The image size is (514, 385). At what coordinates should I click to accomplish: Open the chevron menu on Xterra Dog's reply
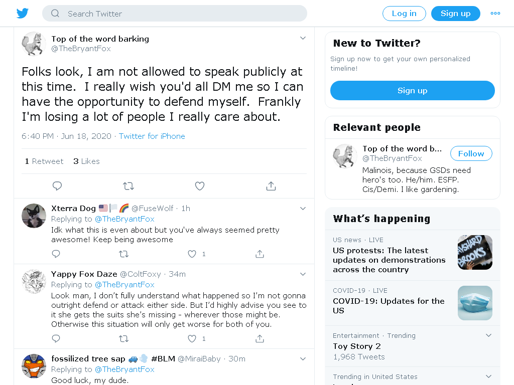pyautogui.click(x=303, y=209)
